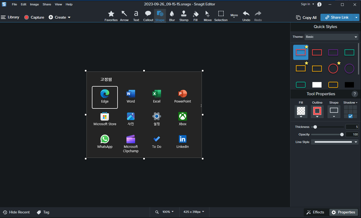The image size is (361, 218).
Task: Open the Share menu
Action: [47, 4]
